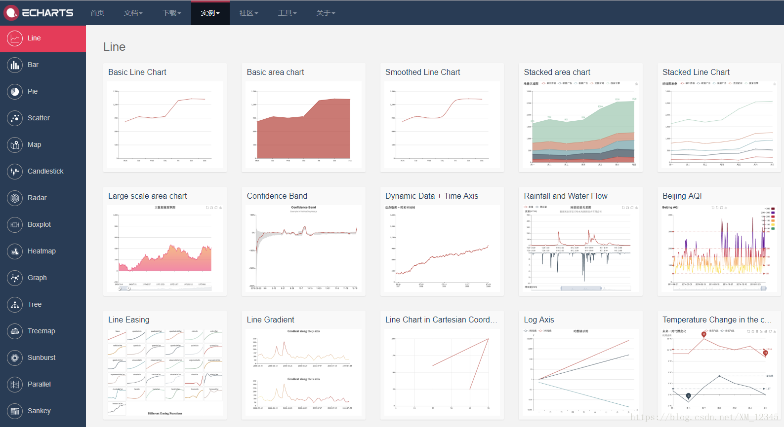Viewport: 784px width, 427px height.
Task: Expand the 关于 dropdown menu
Action: [x=326, y=13]
